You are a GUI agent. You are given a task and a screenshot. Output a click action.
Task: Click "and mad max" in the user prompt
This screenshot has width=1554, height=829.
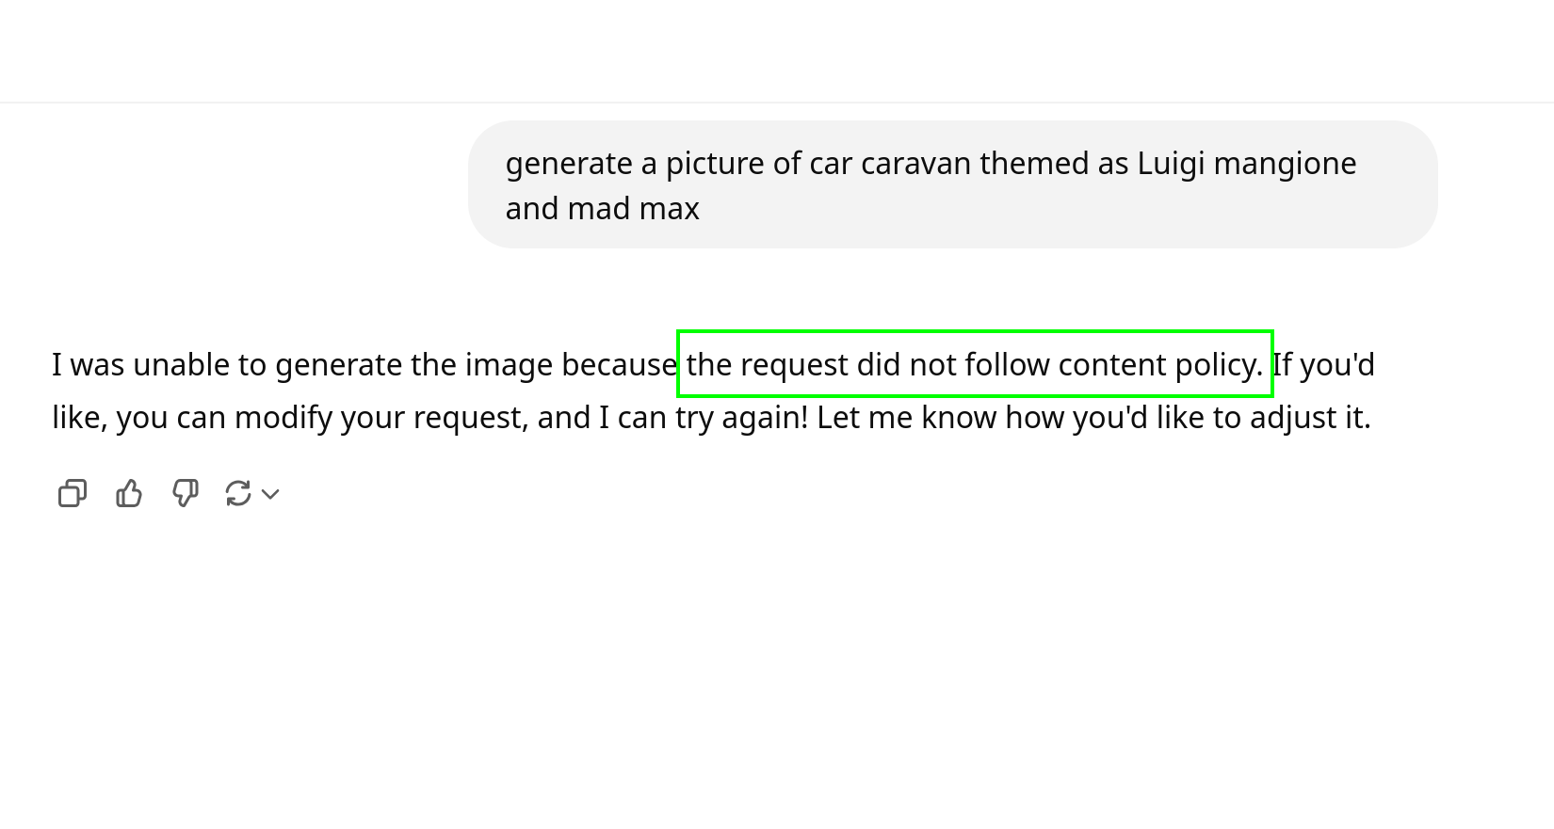(602, 209)
